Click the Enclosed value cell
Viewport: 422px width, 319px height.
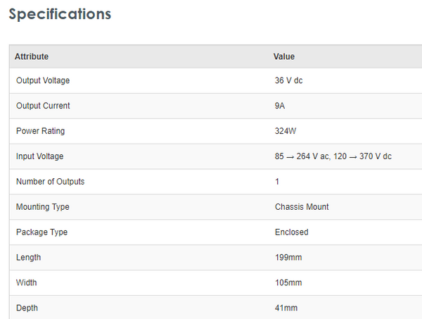pyautogui.click(x=291, y=232)
